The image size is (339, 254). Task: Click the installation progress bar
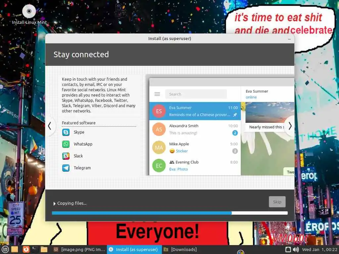click(170, 213)
